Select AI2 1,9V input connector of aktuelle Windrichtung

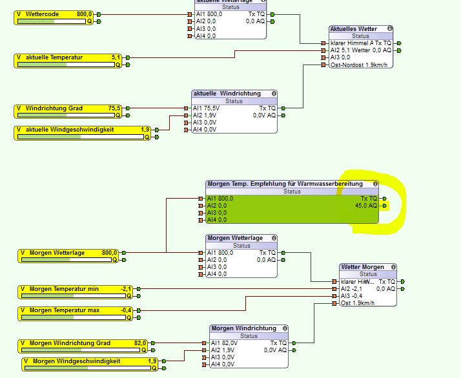pyautogui.click(x=186, y=115)
